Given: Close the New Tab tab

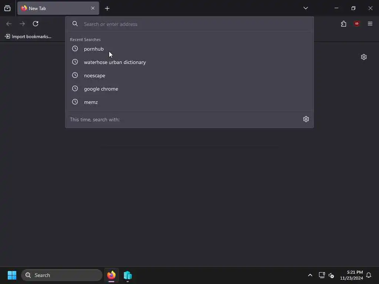Looking at the screenshot, I should point(93,8).
